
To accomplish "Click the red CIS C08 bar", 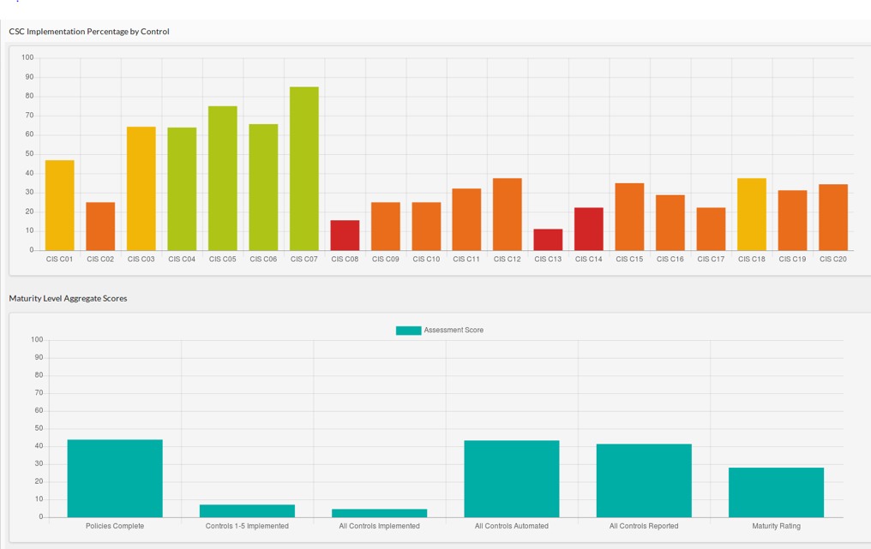I will point(345,236).
